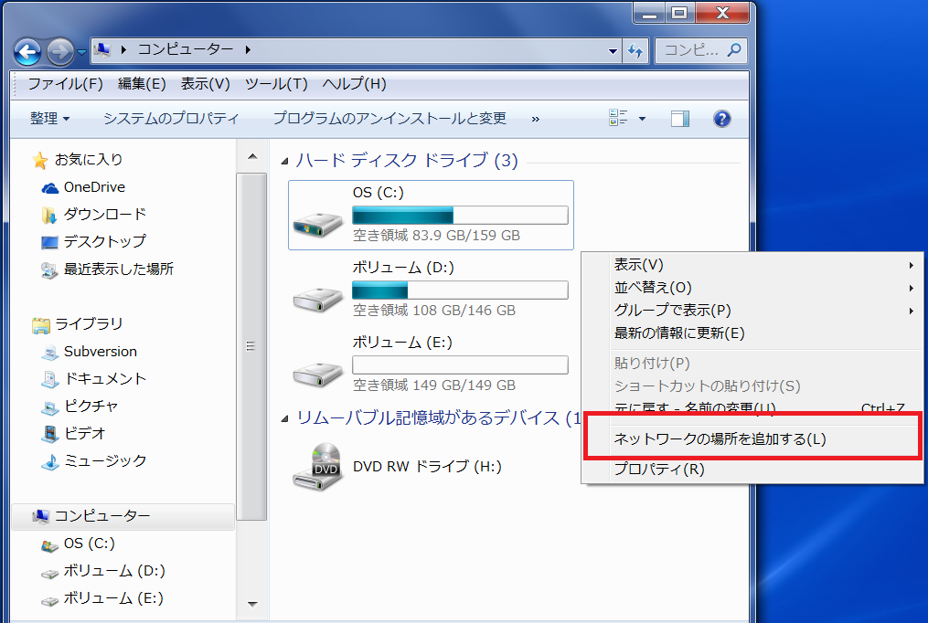Open the ツール(T) menu

[276, 83]
